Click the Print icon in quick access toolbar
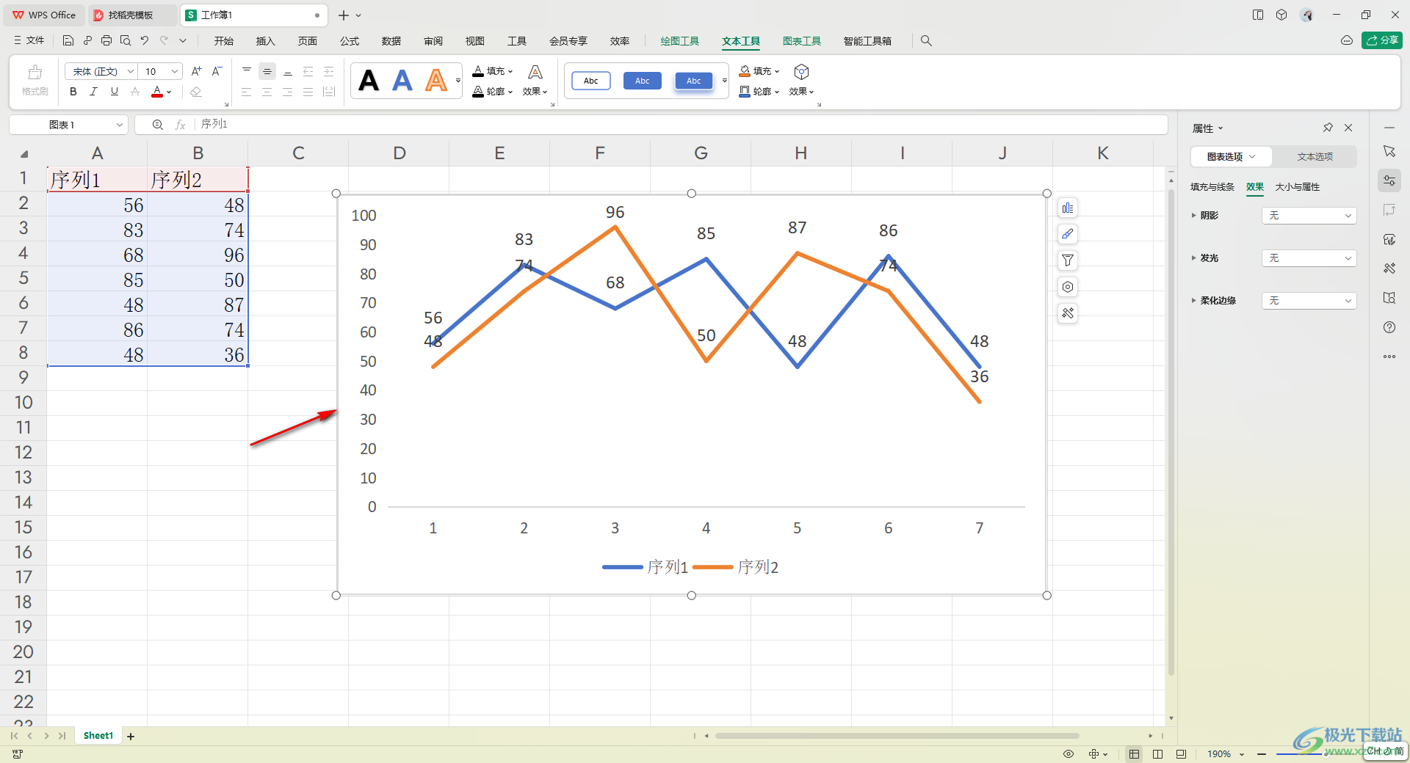1410x763 pixels. click(106, 41)
